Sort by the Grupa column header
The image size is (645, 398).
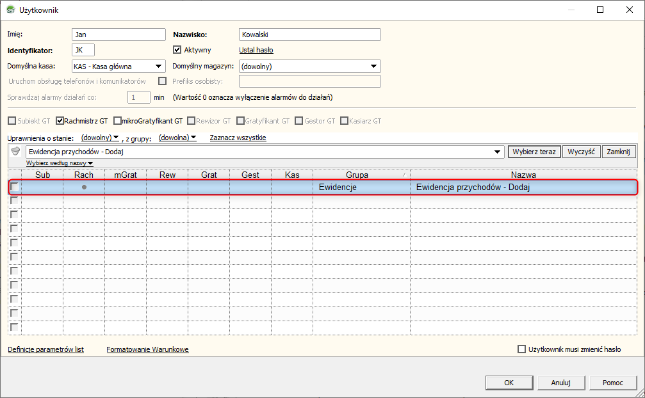pyautogui.click(x=361, y=175)
